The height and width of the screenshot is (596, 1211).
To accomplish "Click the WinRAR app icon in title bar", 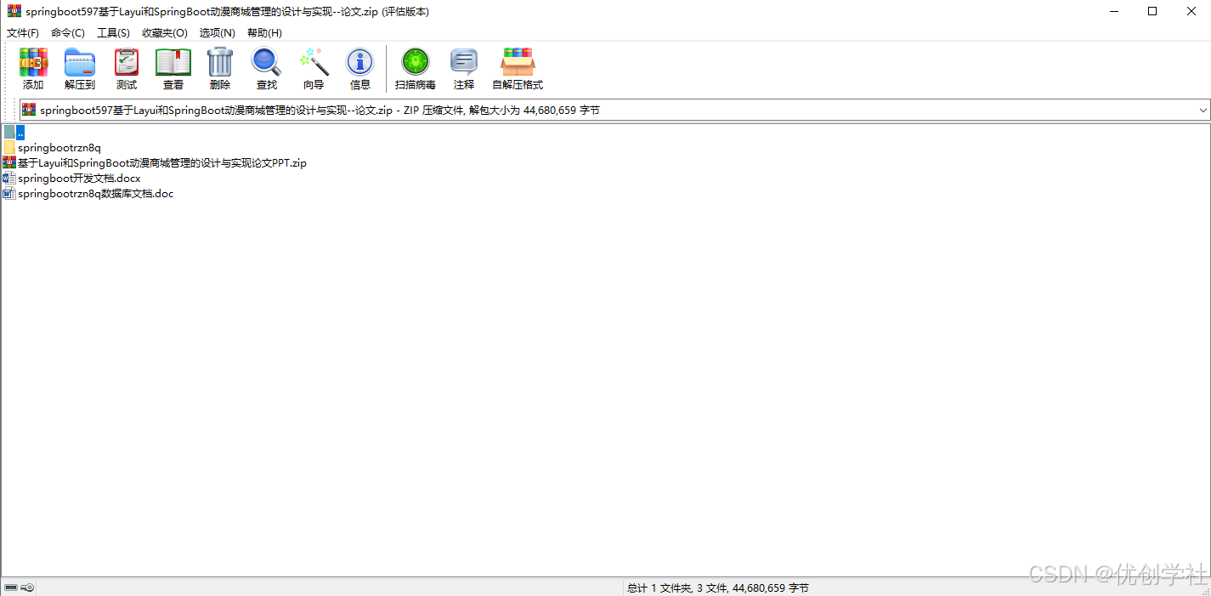I will 14,12.
